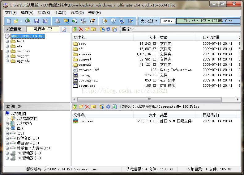This screenshot has height=175, width=244.
Task: Open the recent files dropdown arrow
Action: click(x=21, y=21)
